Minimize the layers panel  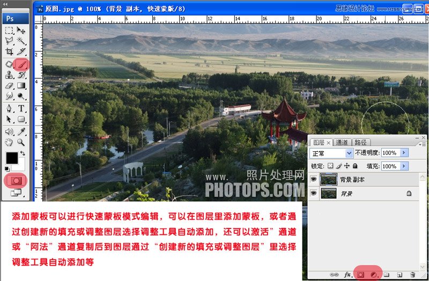417,138
